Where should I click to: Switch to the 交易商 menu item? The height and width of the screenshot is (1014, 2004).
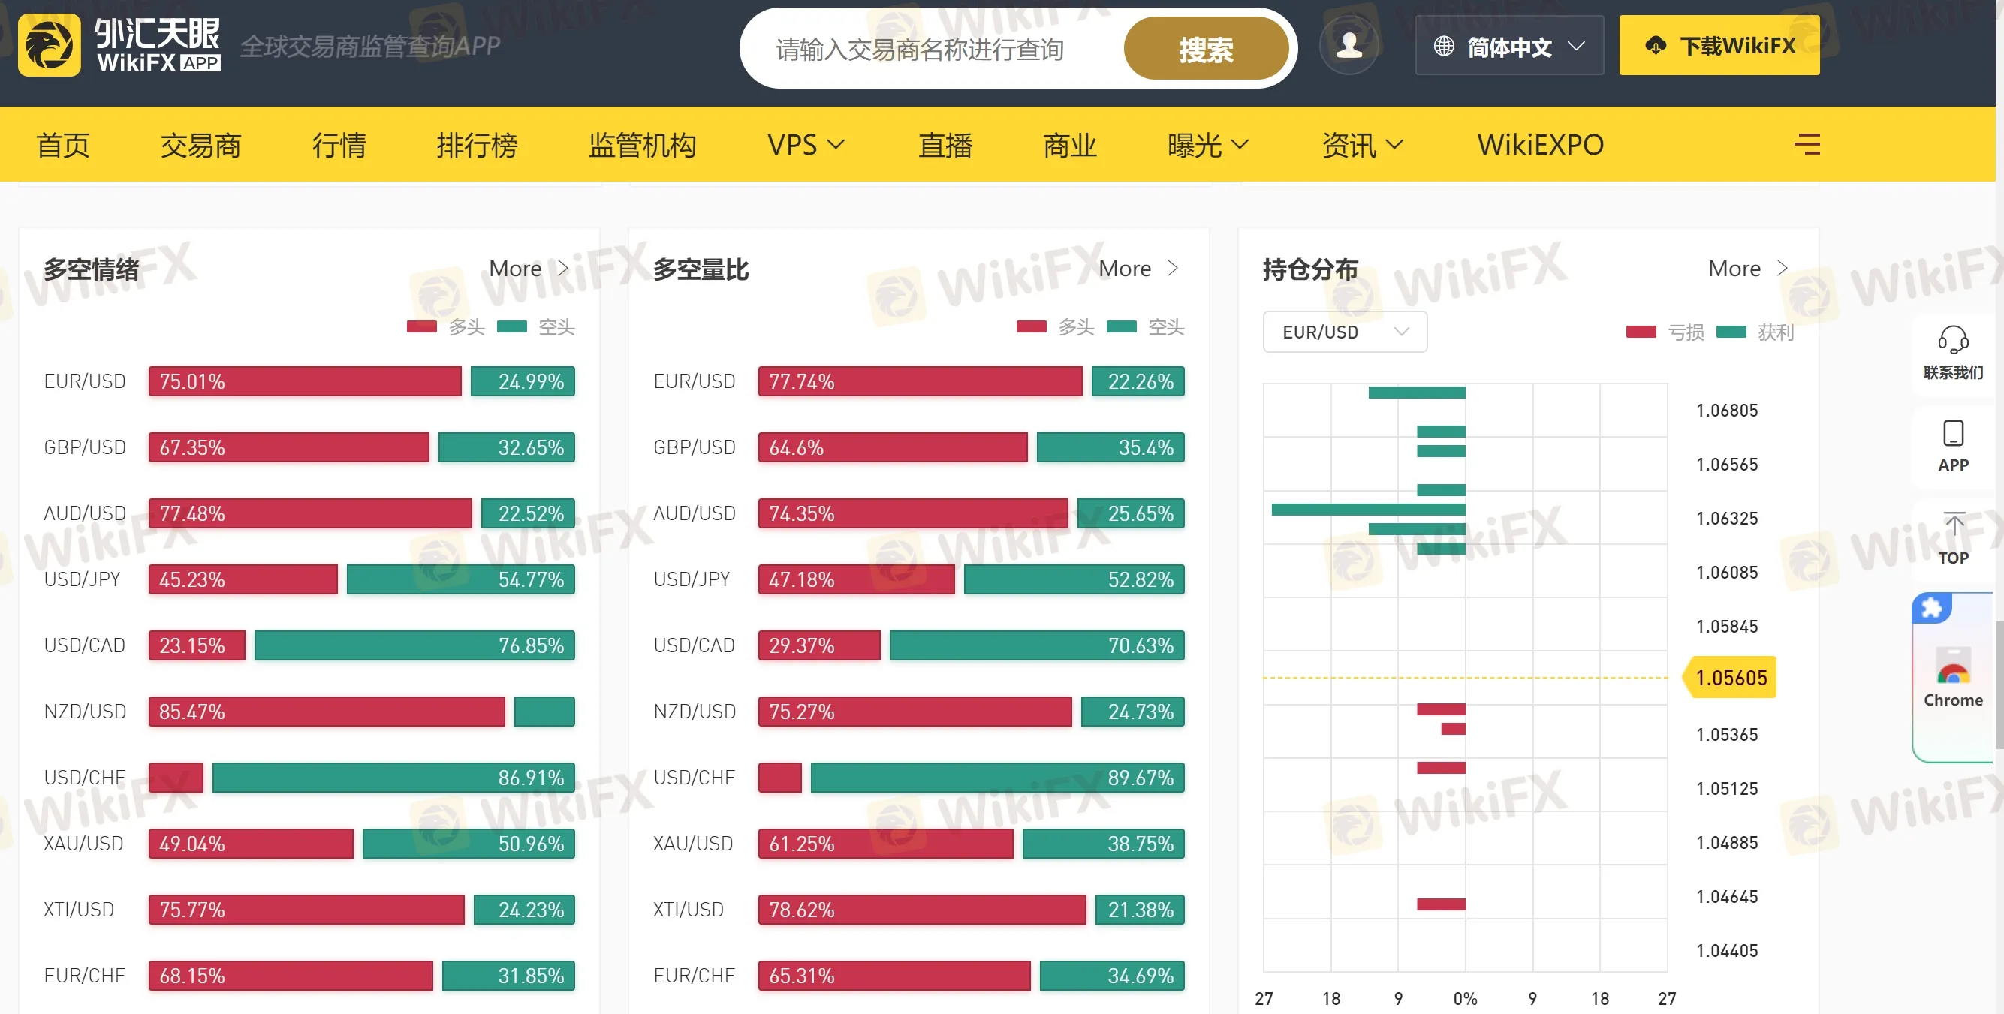(x=200, y=145)
